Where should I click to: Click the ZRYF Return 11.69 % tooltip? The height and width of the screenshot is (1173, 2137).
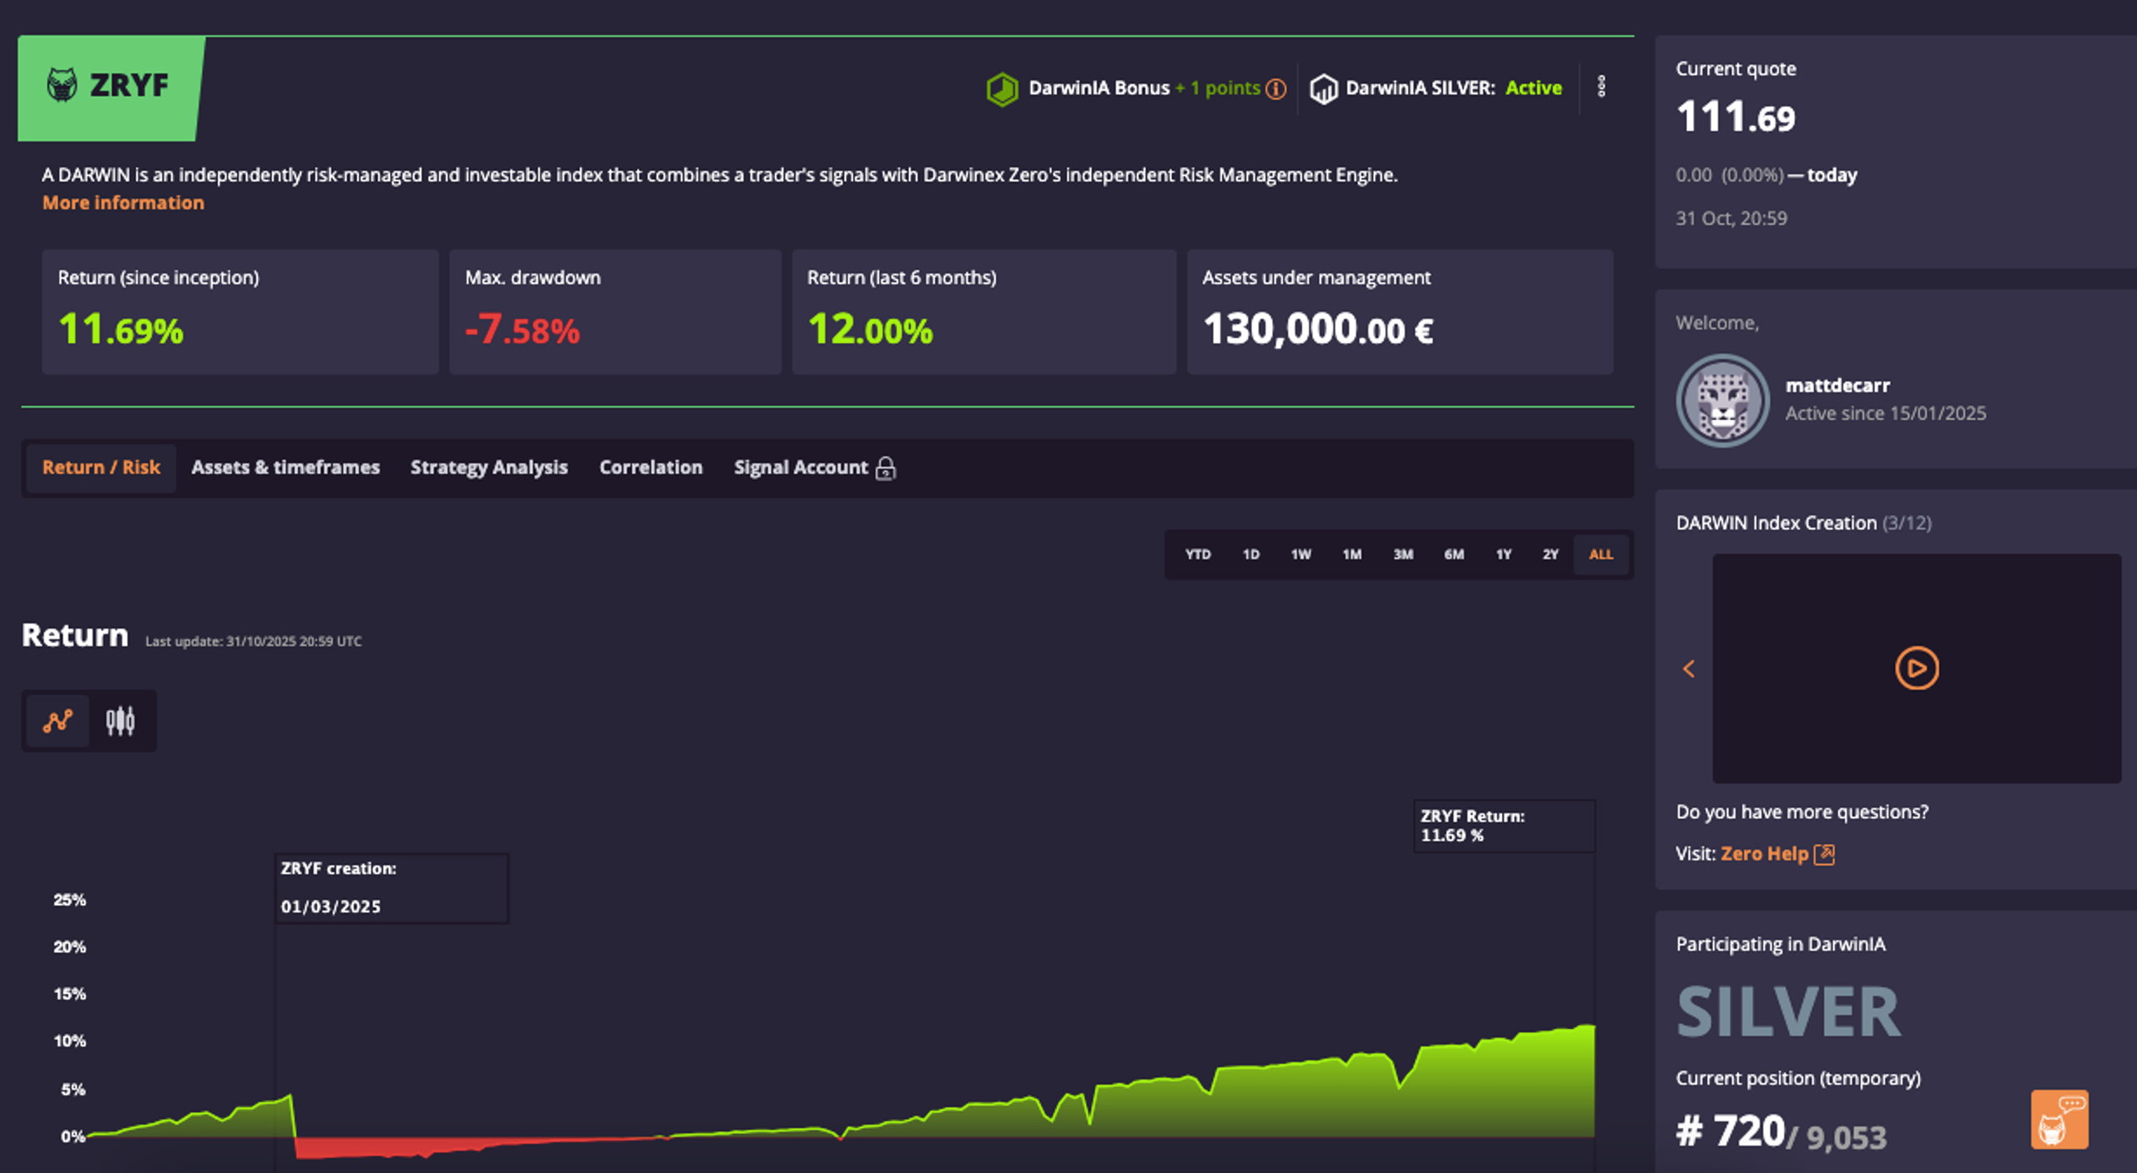pyautogui.click(x=1503, y=826)
